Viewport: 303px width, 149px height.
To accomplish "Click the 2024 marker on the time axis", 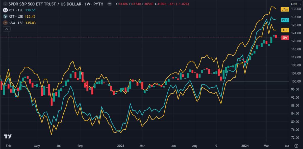I will (x=245, y=146).
